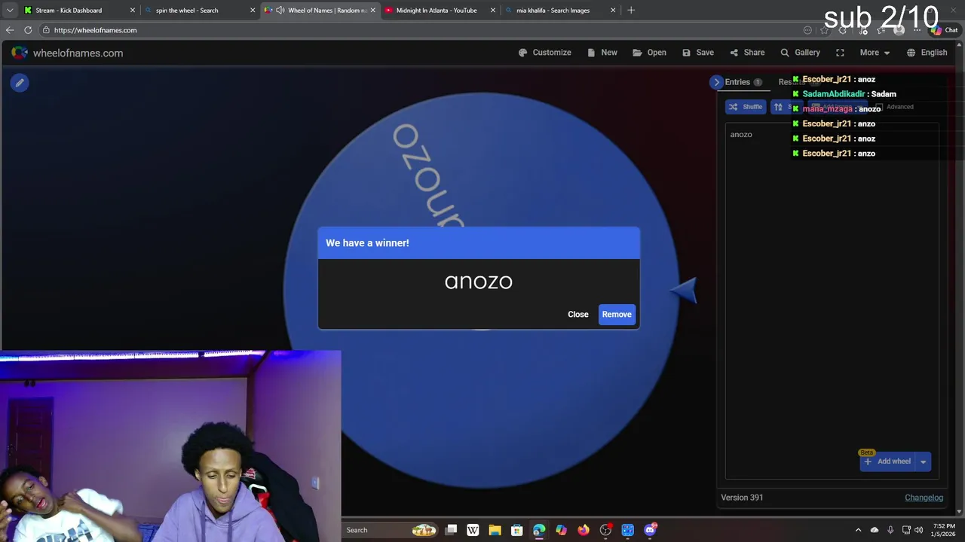Expand the Add wheel dropdown arrow

coord(923,461)
